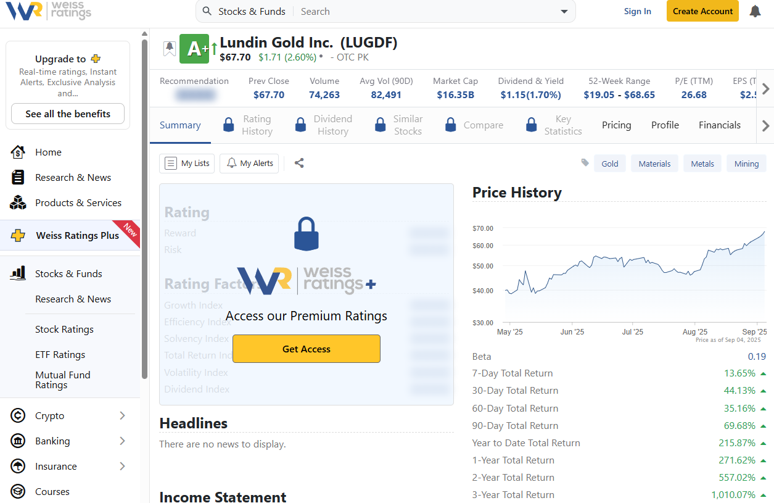Open the Financials tab
774x503 pixels.
coord(720,125)
